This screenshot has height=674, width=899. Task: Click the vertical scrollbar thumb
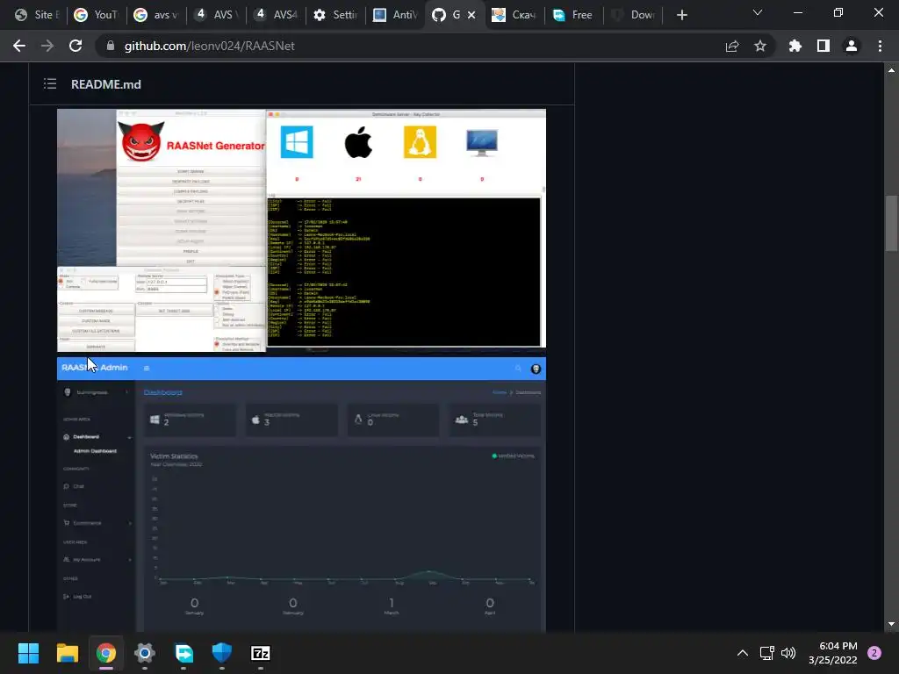pos(891,223)
